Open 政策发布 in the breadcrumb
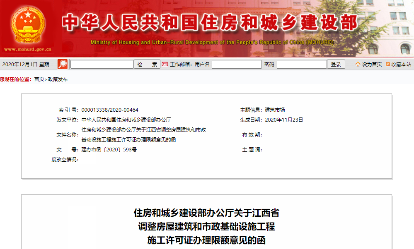This screenshot has width=414, height=249. [x=58, y=79]
